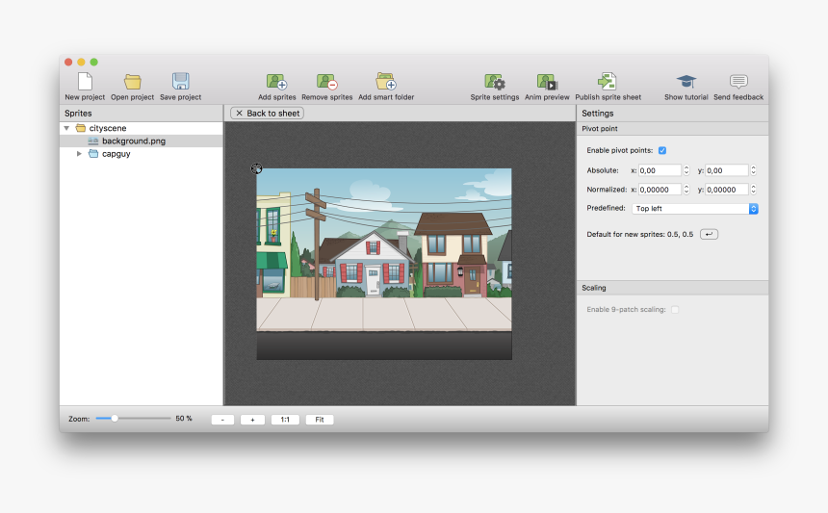Open the Anim preview tool

tap(547, 82)
